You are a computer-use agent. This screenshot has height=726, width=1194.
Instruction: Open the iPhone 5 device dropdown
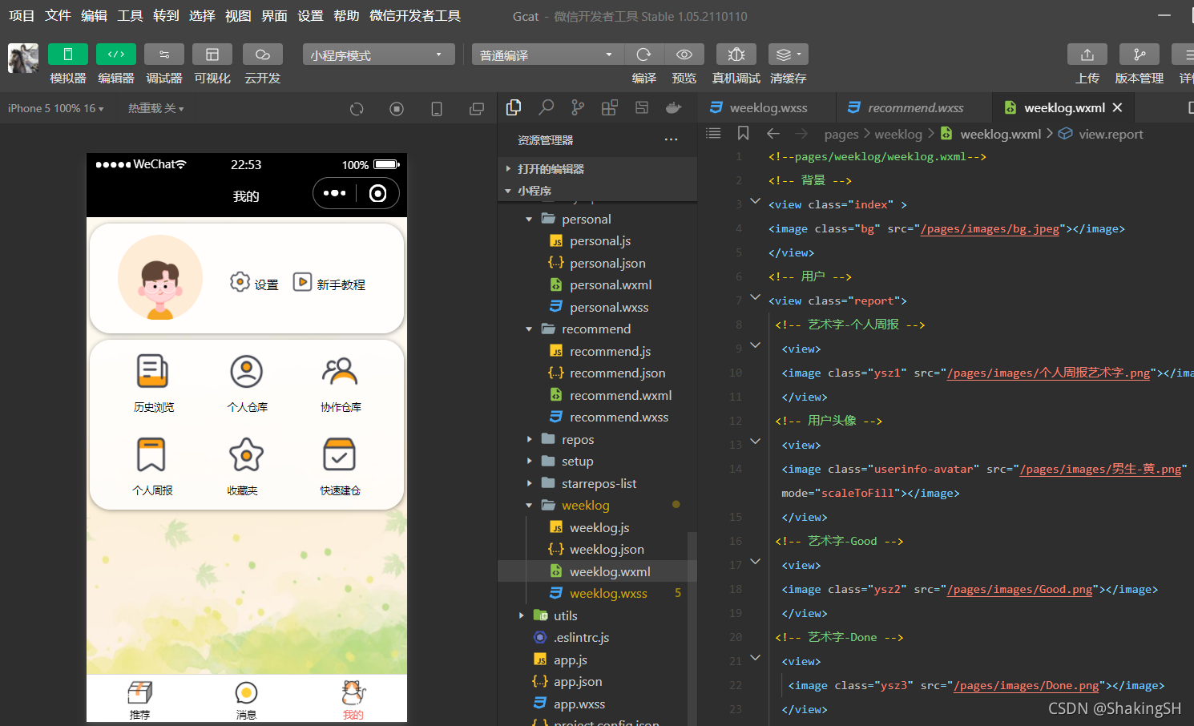[56, 108]
